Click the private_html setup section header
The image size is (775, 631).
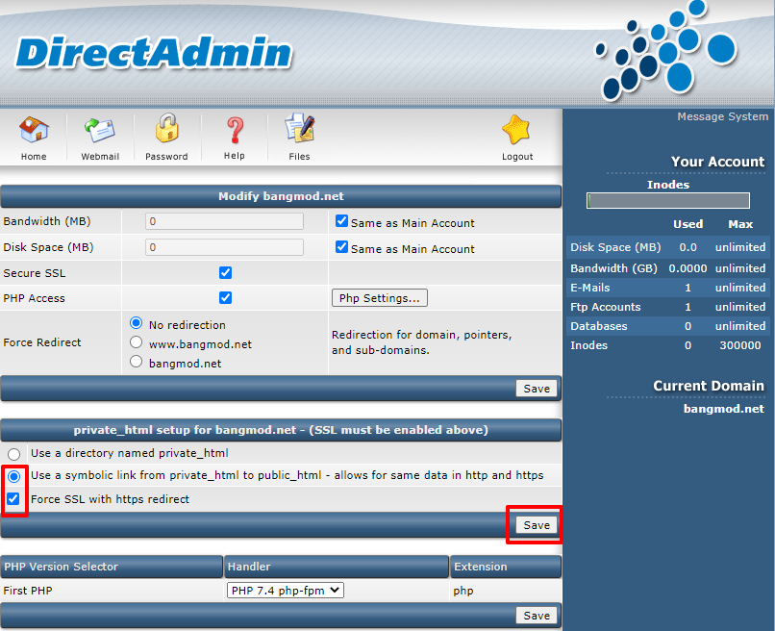[x=281, y=430]
